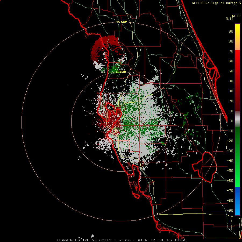
Task: Click the "STORM RELATIVE VELOCITY" caption text
Action: click(x=83, y=240)
